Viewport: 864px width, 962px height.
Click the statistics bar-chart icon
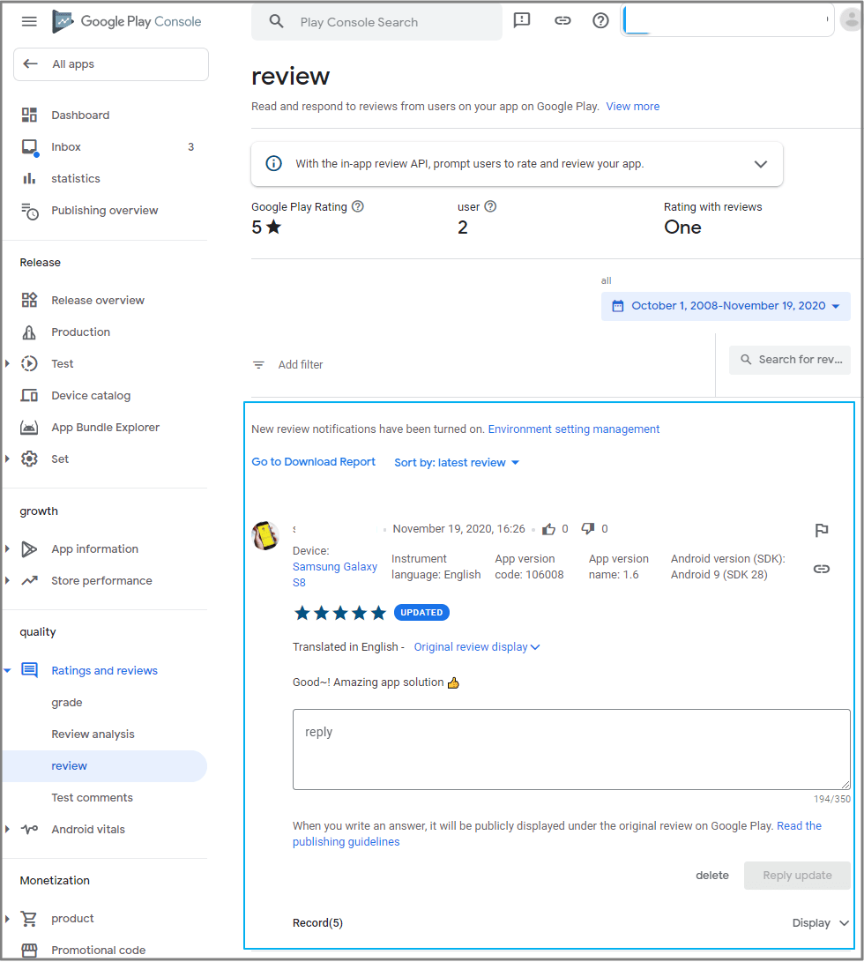(30, 178)
